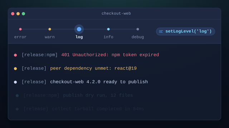Select 'checkout-web 4.2.0 ready to publish' message
The width and height of the screenshot is (229, 128).
99,82
